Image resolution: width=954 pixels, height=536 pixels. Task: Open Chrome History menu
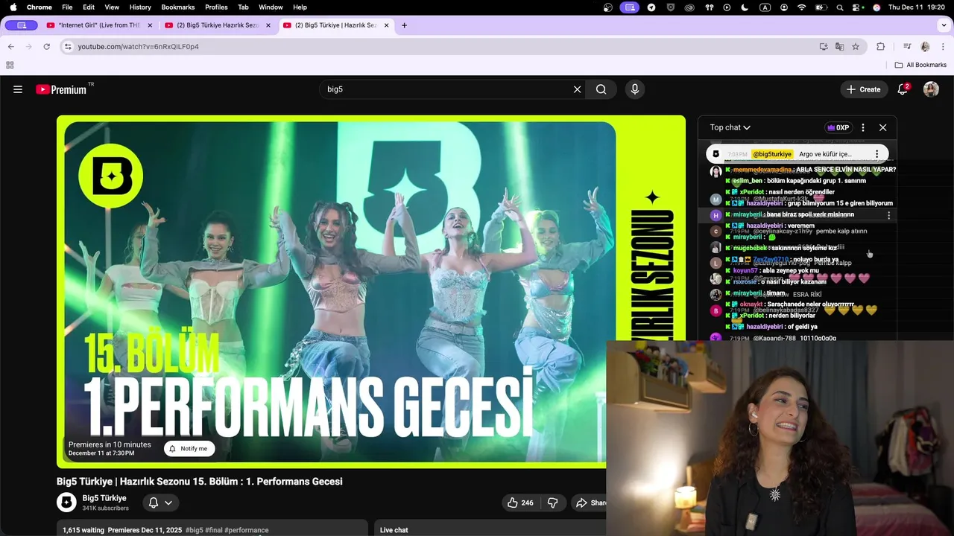(x=140, y=7)
